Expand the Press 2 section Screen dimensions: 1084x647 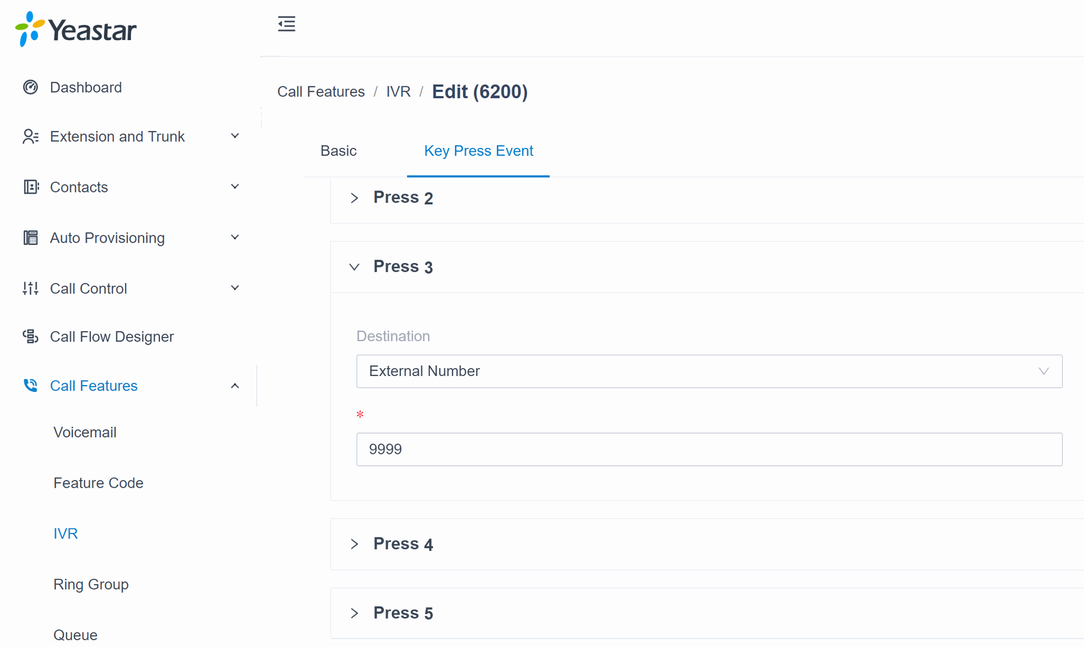(355, 198)
